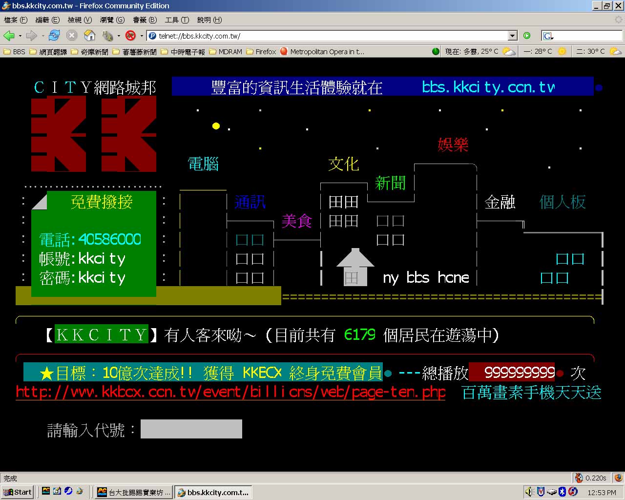Go to the Home page icon
This screenshot has height=500, width=625.
[89, 36]
